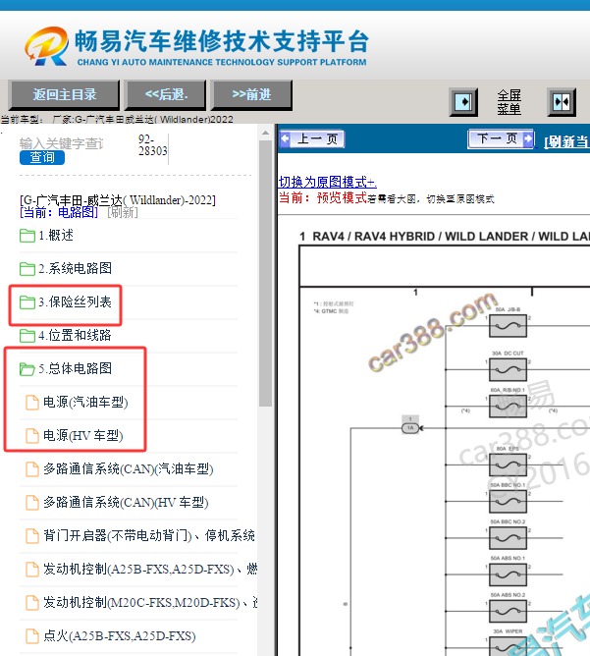Click the 50A ABS NO.1 fuse symbol

tap(509, 574)
